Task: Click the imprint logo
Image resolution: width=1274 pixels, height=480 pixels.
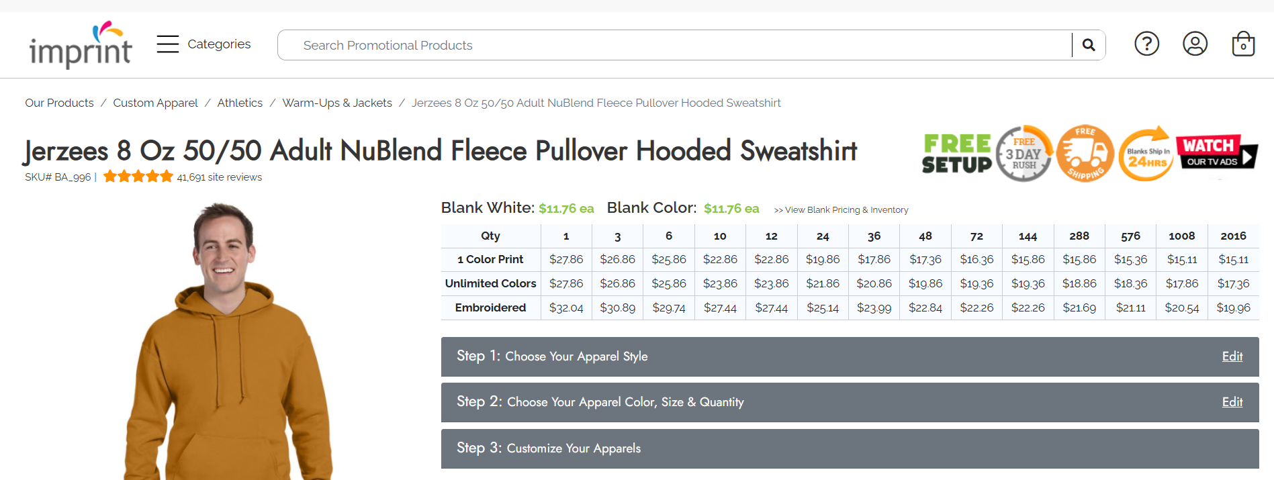Action: (80, 45)
